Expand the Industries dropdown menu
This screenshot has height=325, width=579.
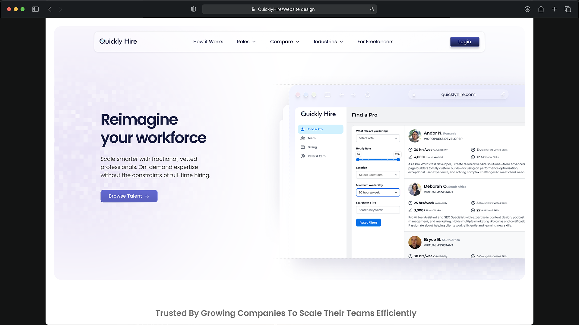(x=328, y=42)
